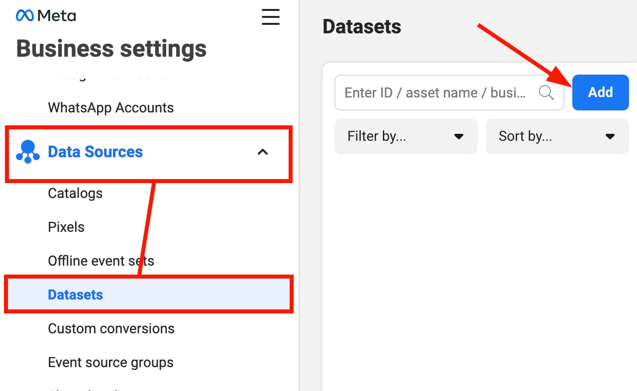Screen dimensions: 637x391
Task: Open Custom conversions
Action: (111, 328)
